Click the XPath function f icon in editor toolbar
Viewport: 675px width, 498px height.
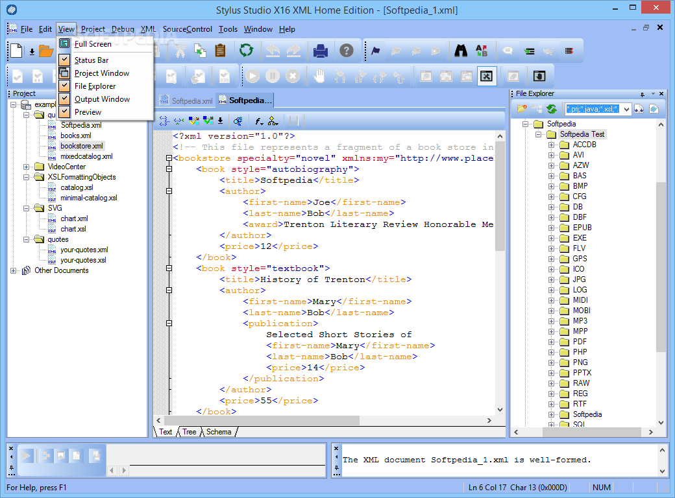(259, 121)
